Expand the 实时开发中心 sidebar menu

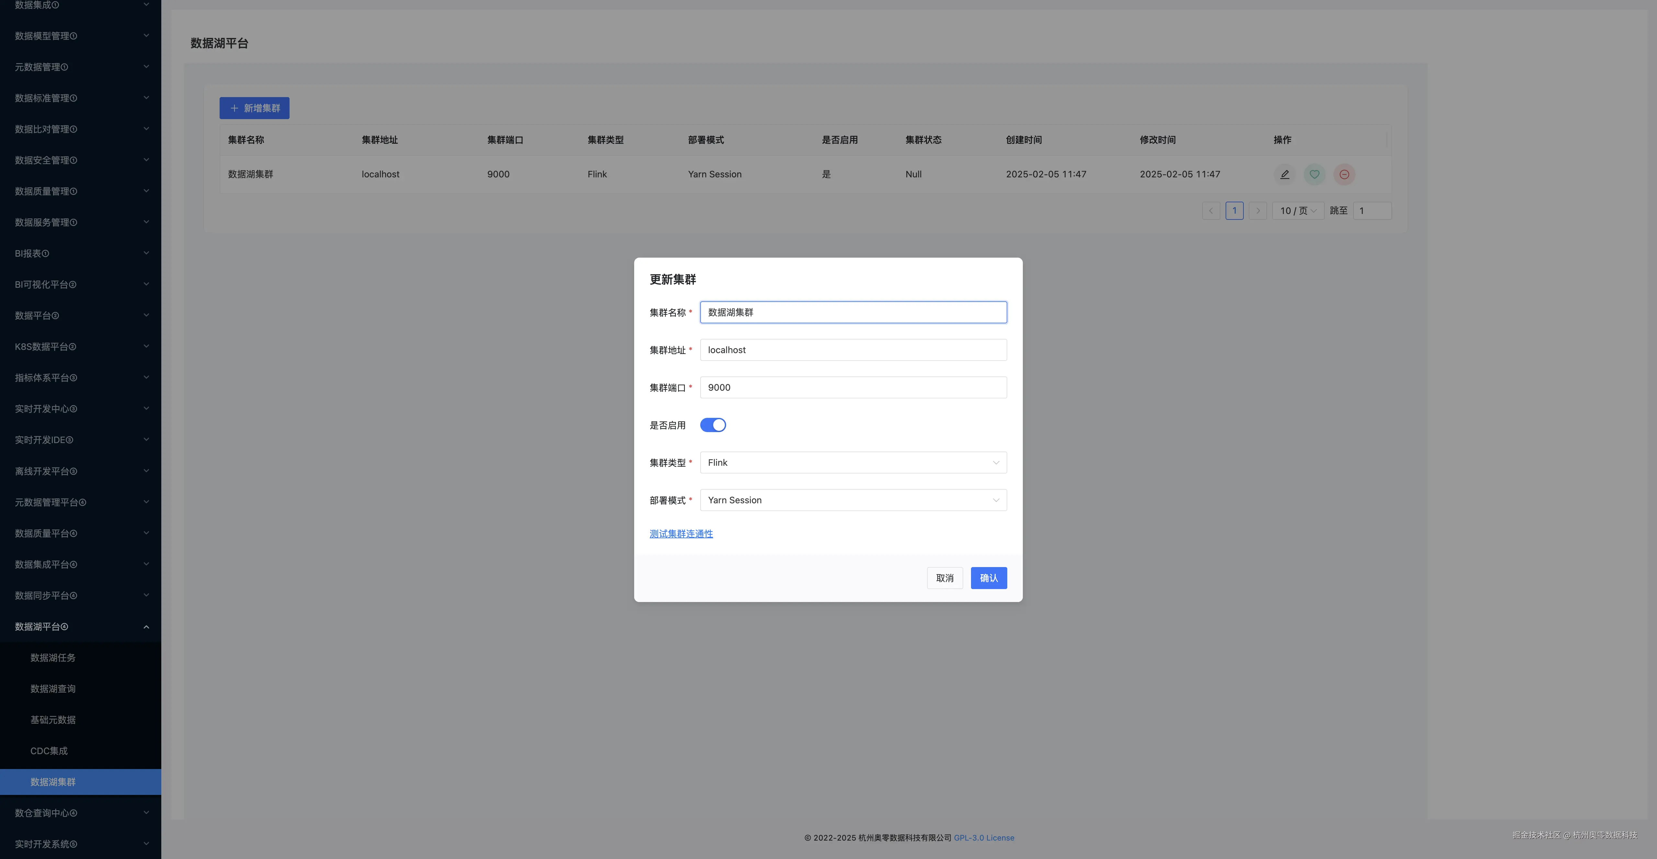click(80, 409)
